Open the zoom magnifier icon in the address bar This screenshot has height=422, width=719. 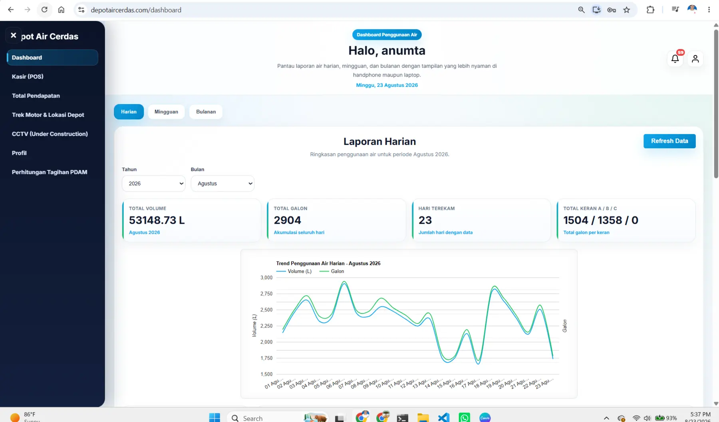click(x=581, y=10)
